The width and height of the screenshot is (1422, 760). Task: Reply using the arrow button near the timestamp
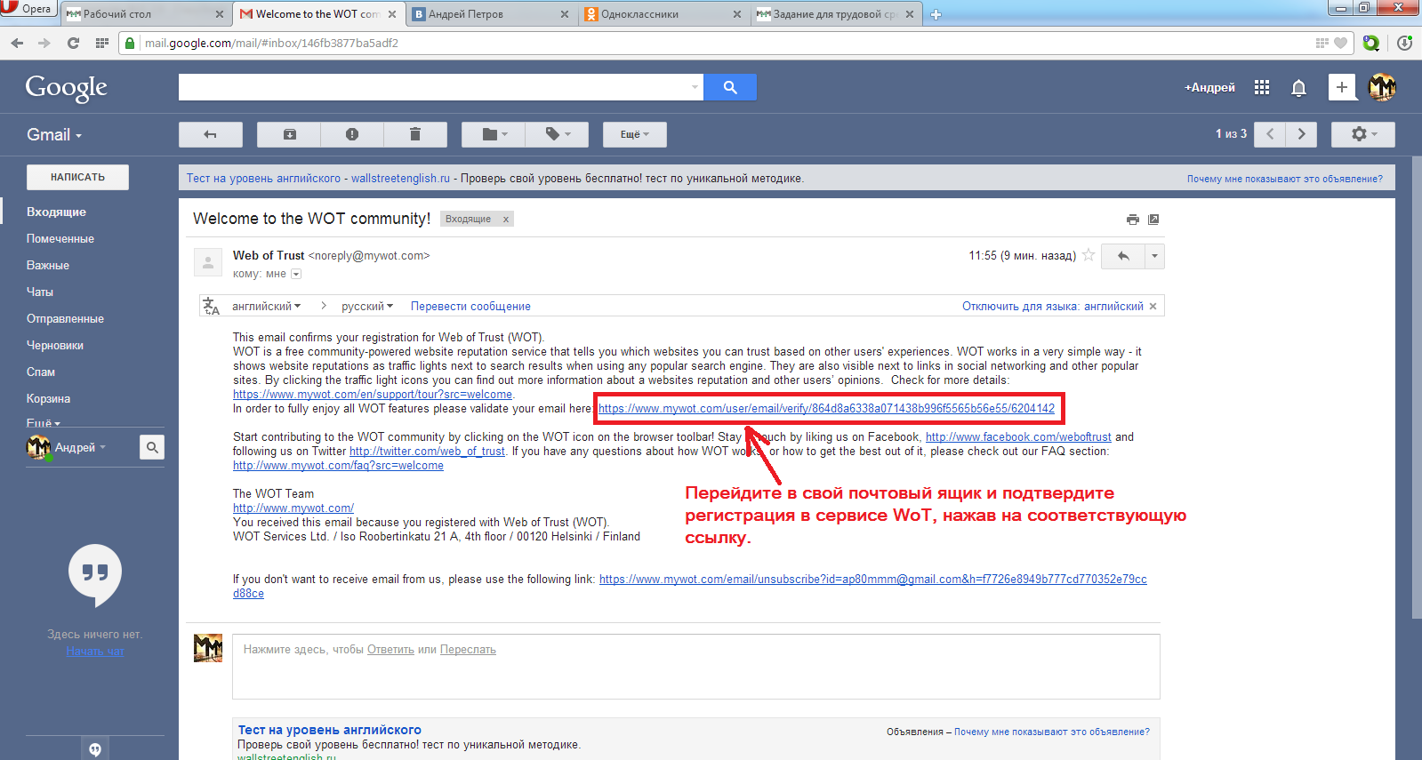(x=1123, y=256)
